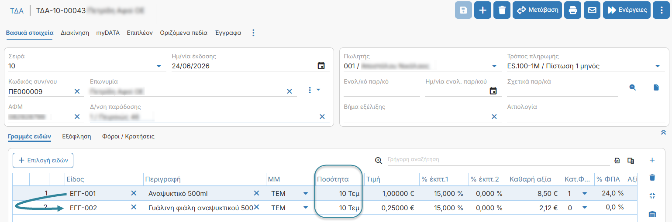Image resolution: width=672 pixels, height=222 pixels.
Task: Clear the ΑΦΜ field
Action: coord(77,117)
